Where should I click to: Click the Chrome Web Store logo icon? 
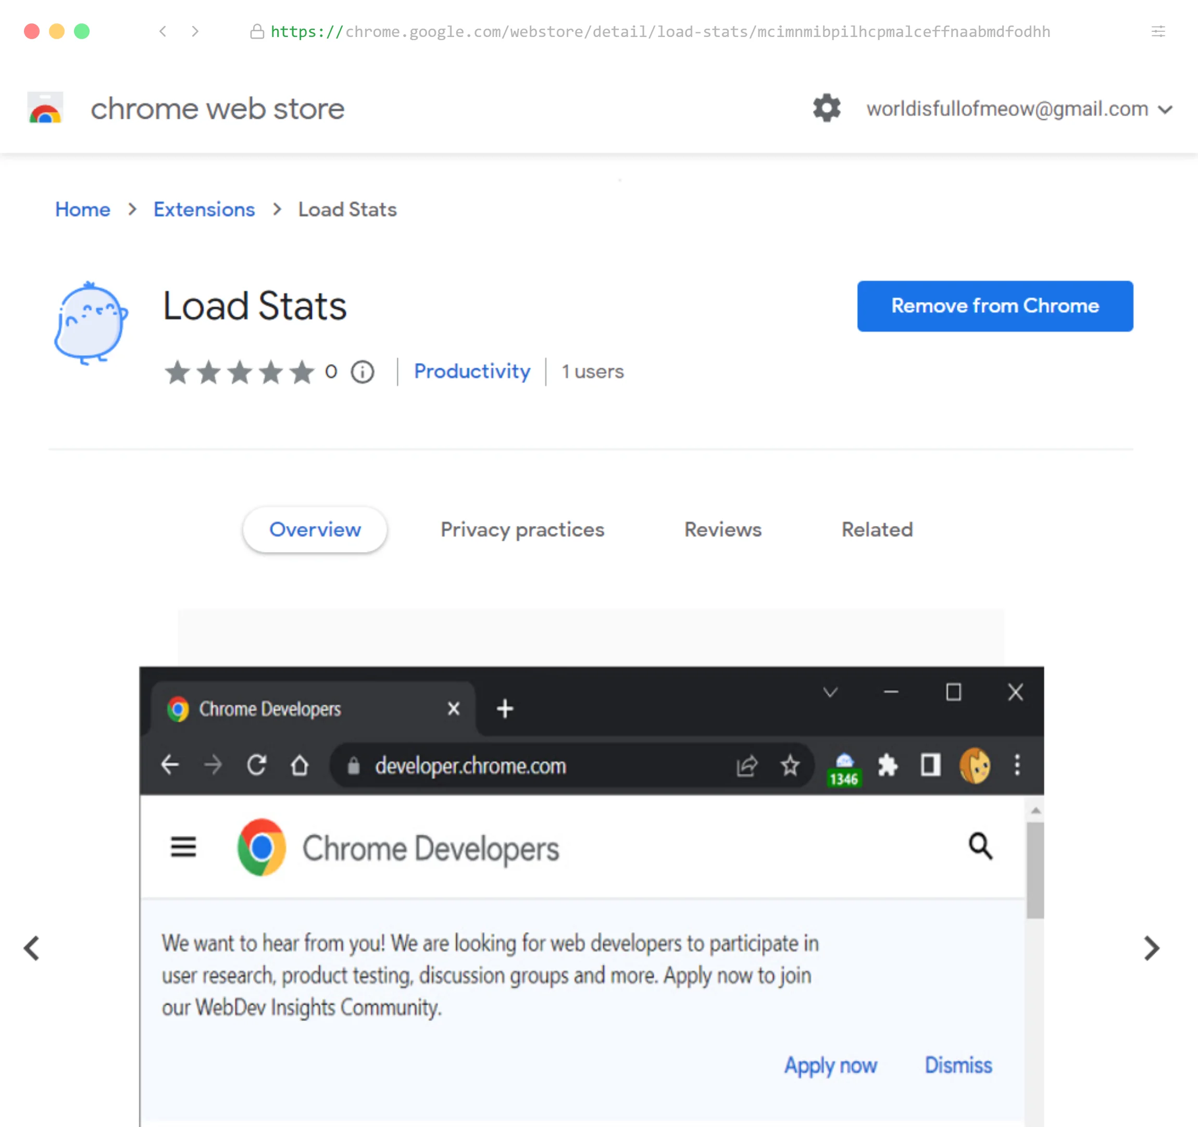tap(45, 108)
